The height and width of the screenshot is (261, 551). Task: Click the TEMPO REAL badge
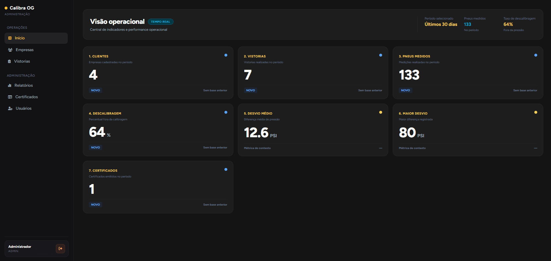[x=161, y=22]
